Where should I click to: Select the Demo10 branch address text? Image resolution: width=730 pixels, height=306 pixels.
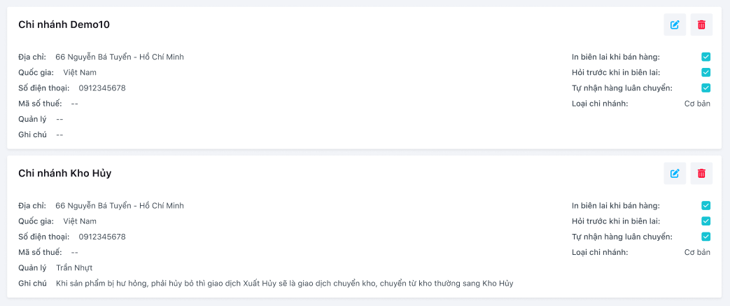coord(120,57)
